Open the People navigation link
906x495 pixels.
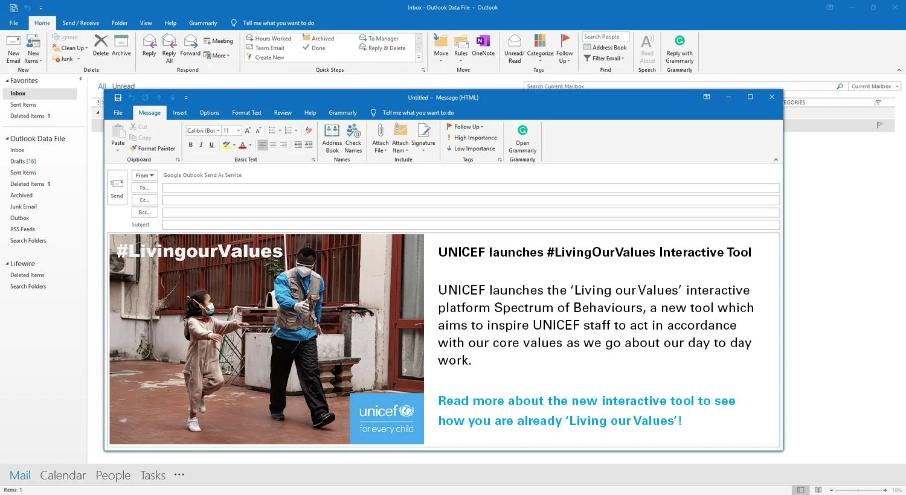pyautogui.click(x=113, y=475)
